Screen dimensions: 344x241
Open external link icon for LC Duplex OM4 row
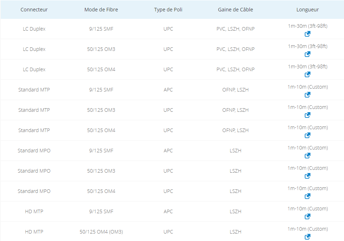[307, 74]
